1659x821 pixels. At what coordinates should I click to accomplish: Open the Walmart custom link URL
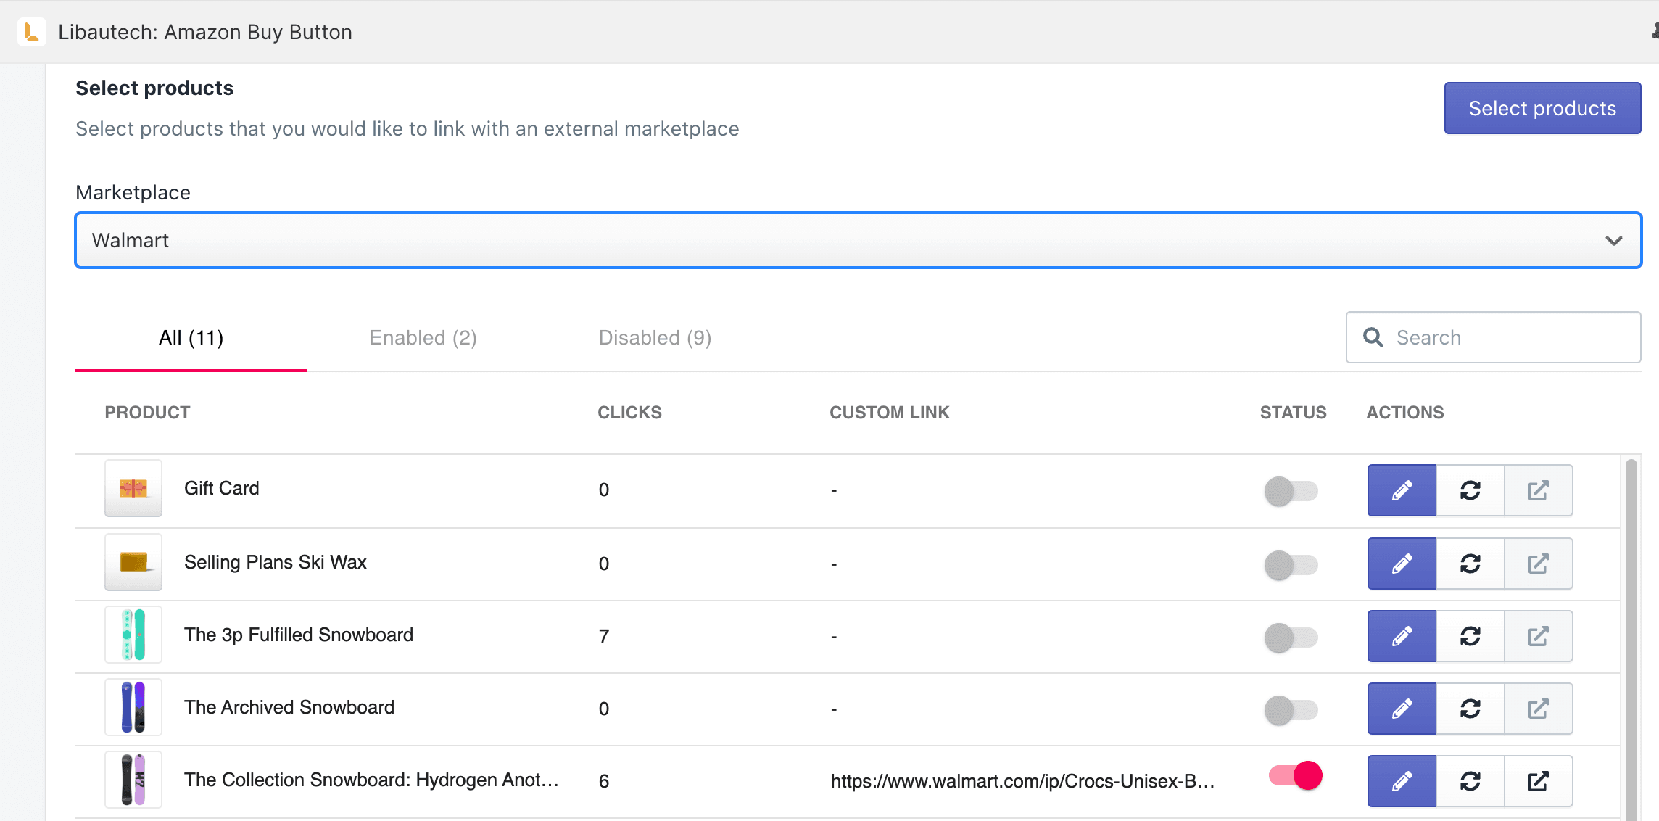pos(1022,781)
